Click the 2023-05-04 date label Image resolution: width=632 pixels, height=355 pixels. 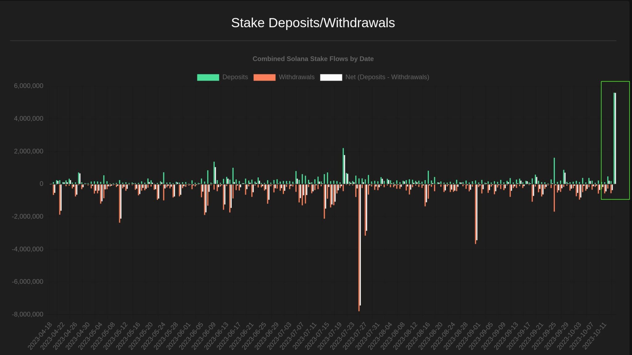coord(91,336)
